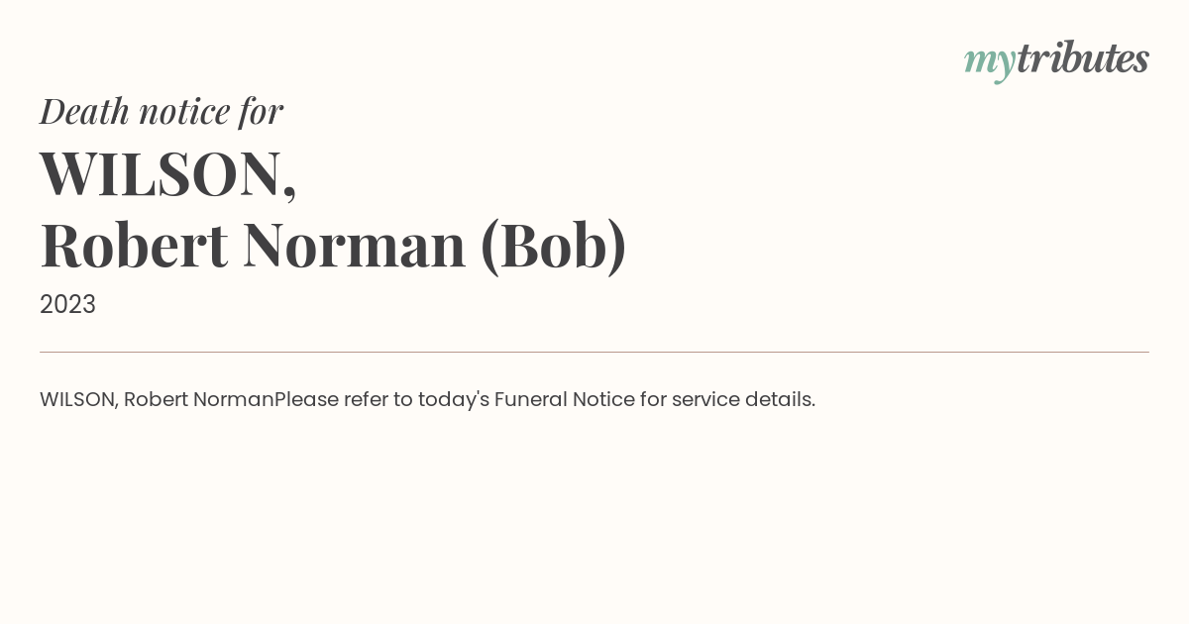Screen dimensions: 1189x624
Task: Click the word "Death" in the subtitle
Action: pyautogui.click(x=85, y=111)
